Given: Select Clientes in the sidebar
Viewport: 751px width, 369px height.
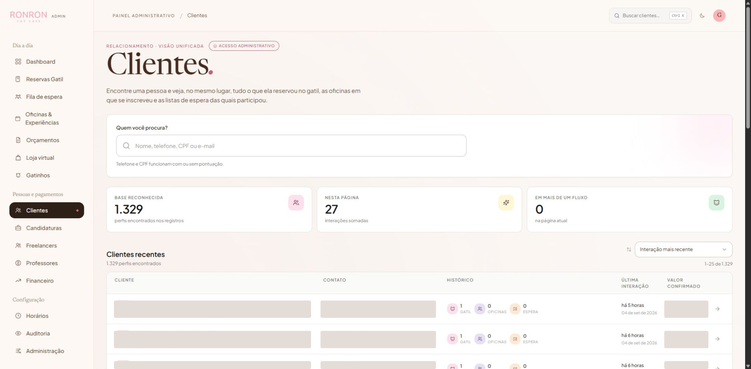Looking at the screenshot, I should 47,210.
